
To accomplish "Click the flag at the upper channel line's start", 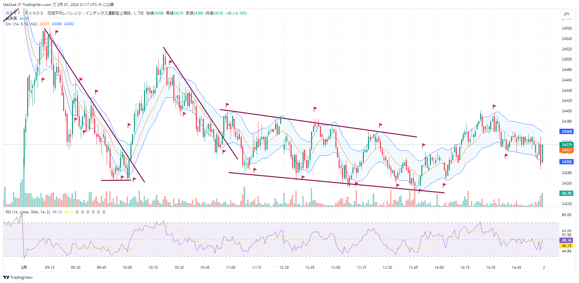I will 227,105.
